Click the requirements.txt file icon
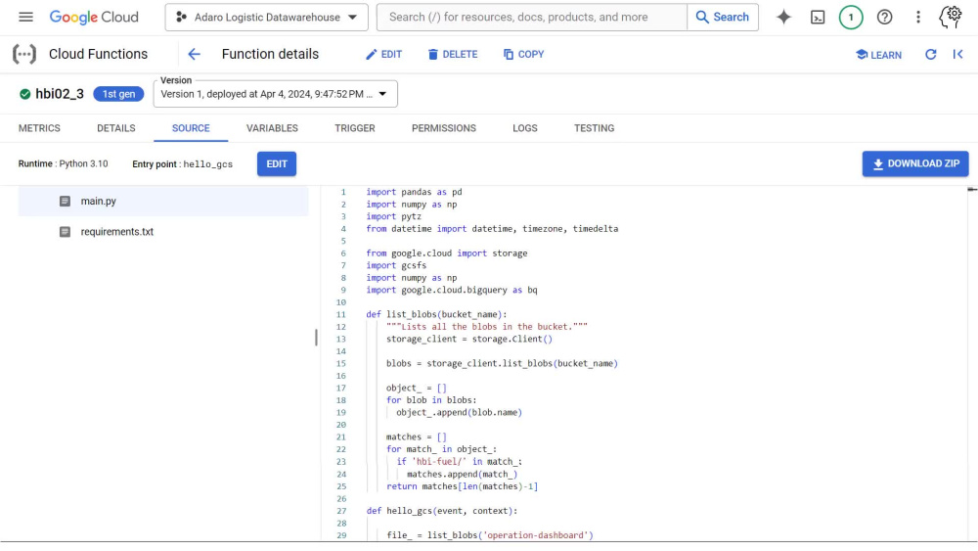The width and height of the screenshot is (978, 551). [65, 232]
